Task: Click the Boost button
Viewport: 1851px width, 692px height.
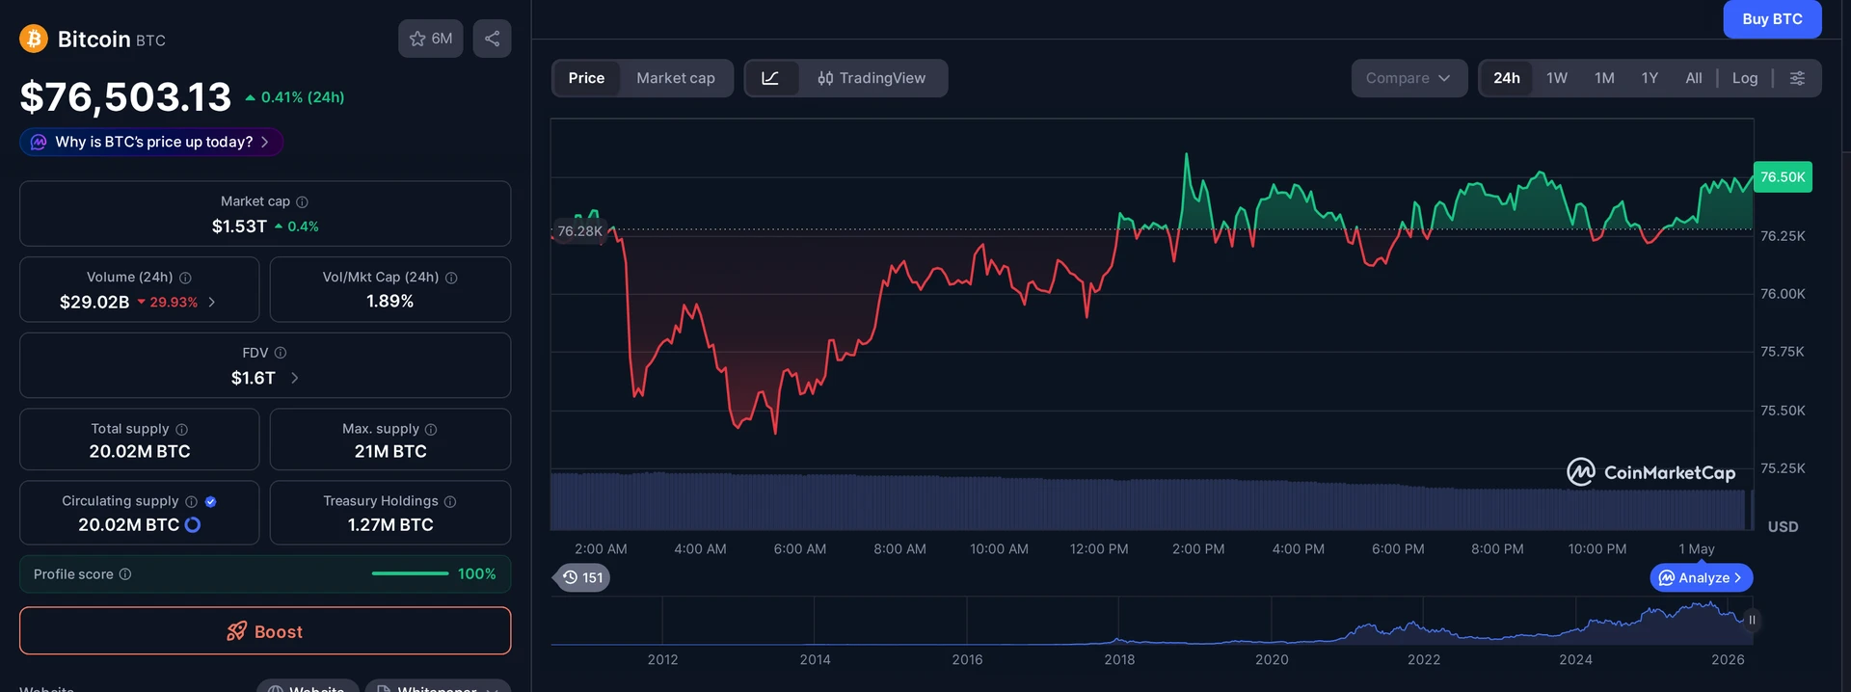Action: [265, 631]
